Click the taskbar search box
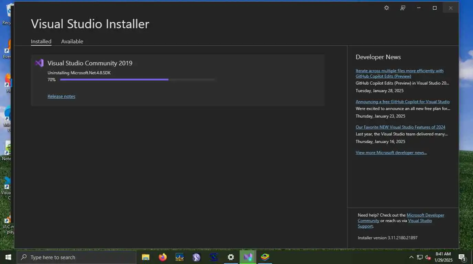 pyautogui.click(x=76, y=257)
